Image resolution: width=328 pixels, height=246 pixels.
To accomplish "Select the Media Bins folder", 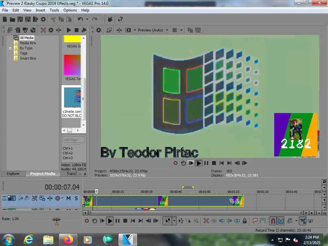I will pos(28,43).
